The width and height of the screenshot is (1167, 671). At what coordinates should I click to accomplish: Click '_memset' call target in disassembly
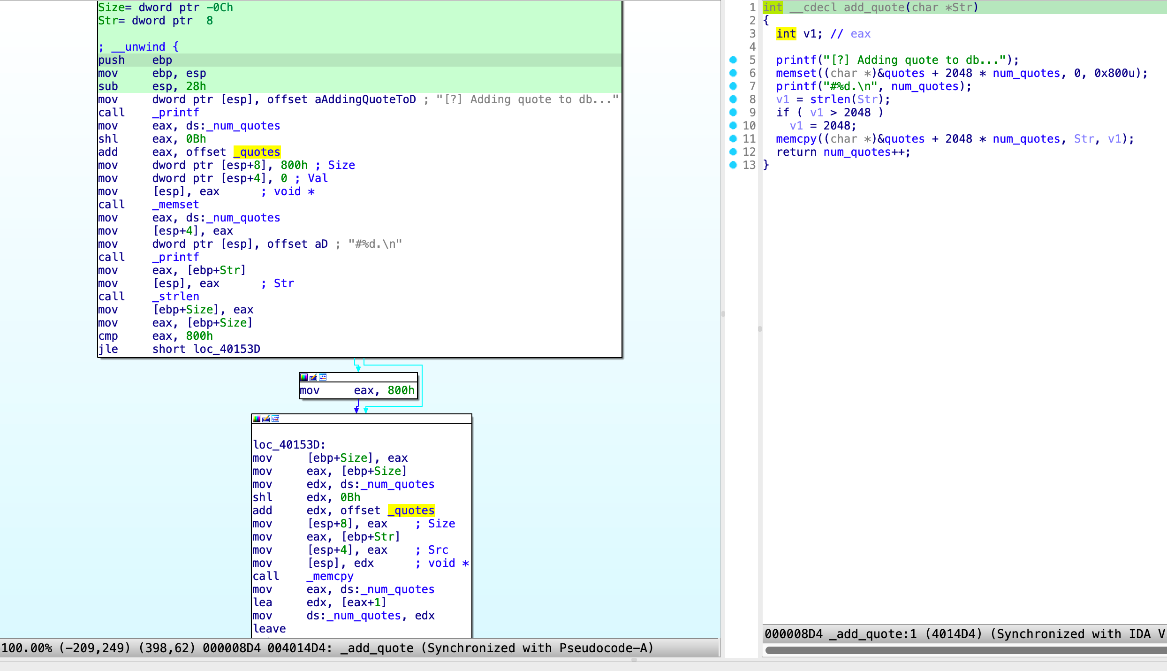click(176, 205)
